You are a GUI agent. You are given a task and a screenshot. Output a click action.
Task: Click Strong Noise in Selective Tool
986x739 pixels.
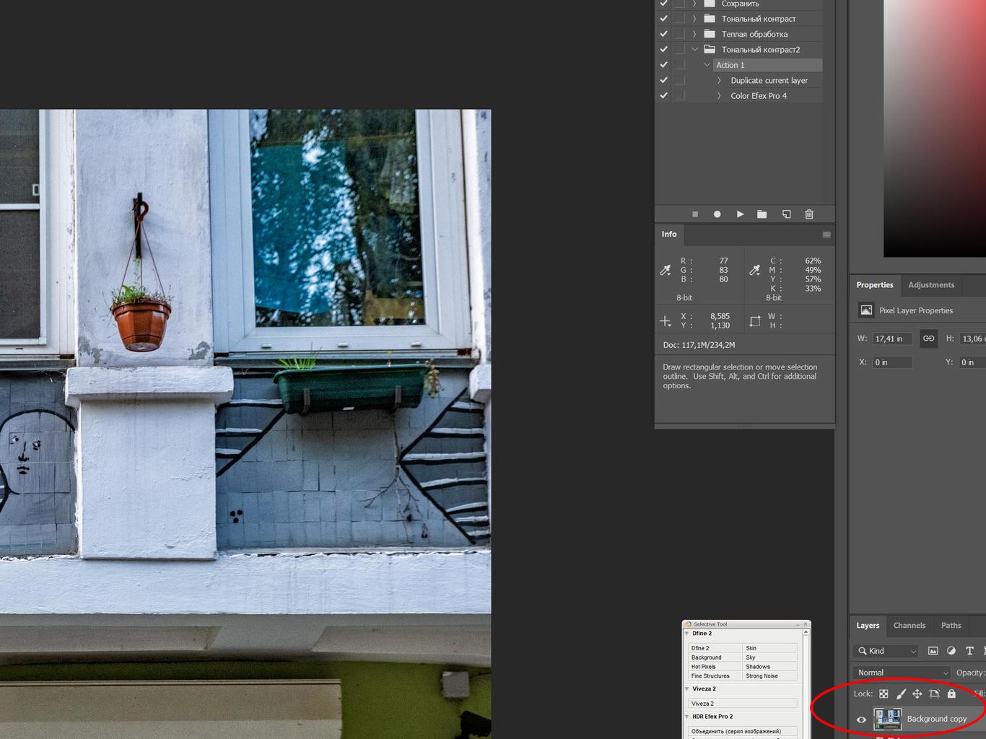[x=770, y=676]
